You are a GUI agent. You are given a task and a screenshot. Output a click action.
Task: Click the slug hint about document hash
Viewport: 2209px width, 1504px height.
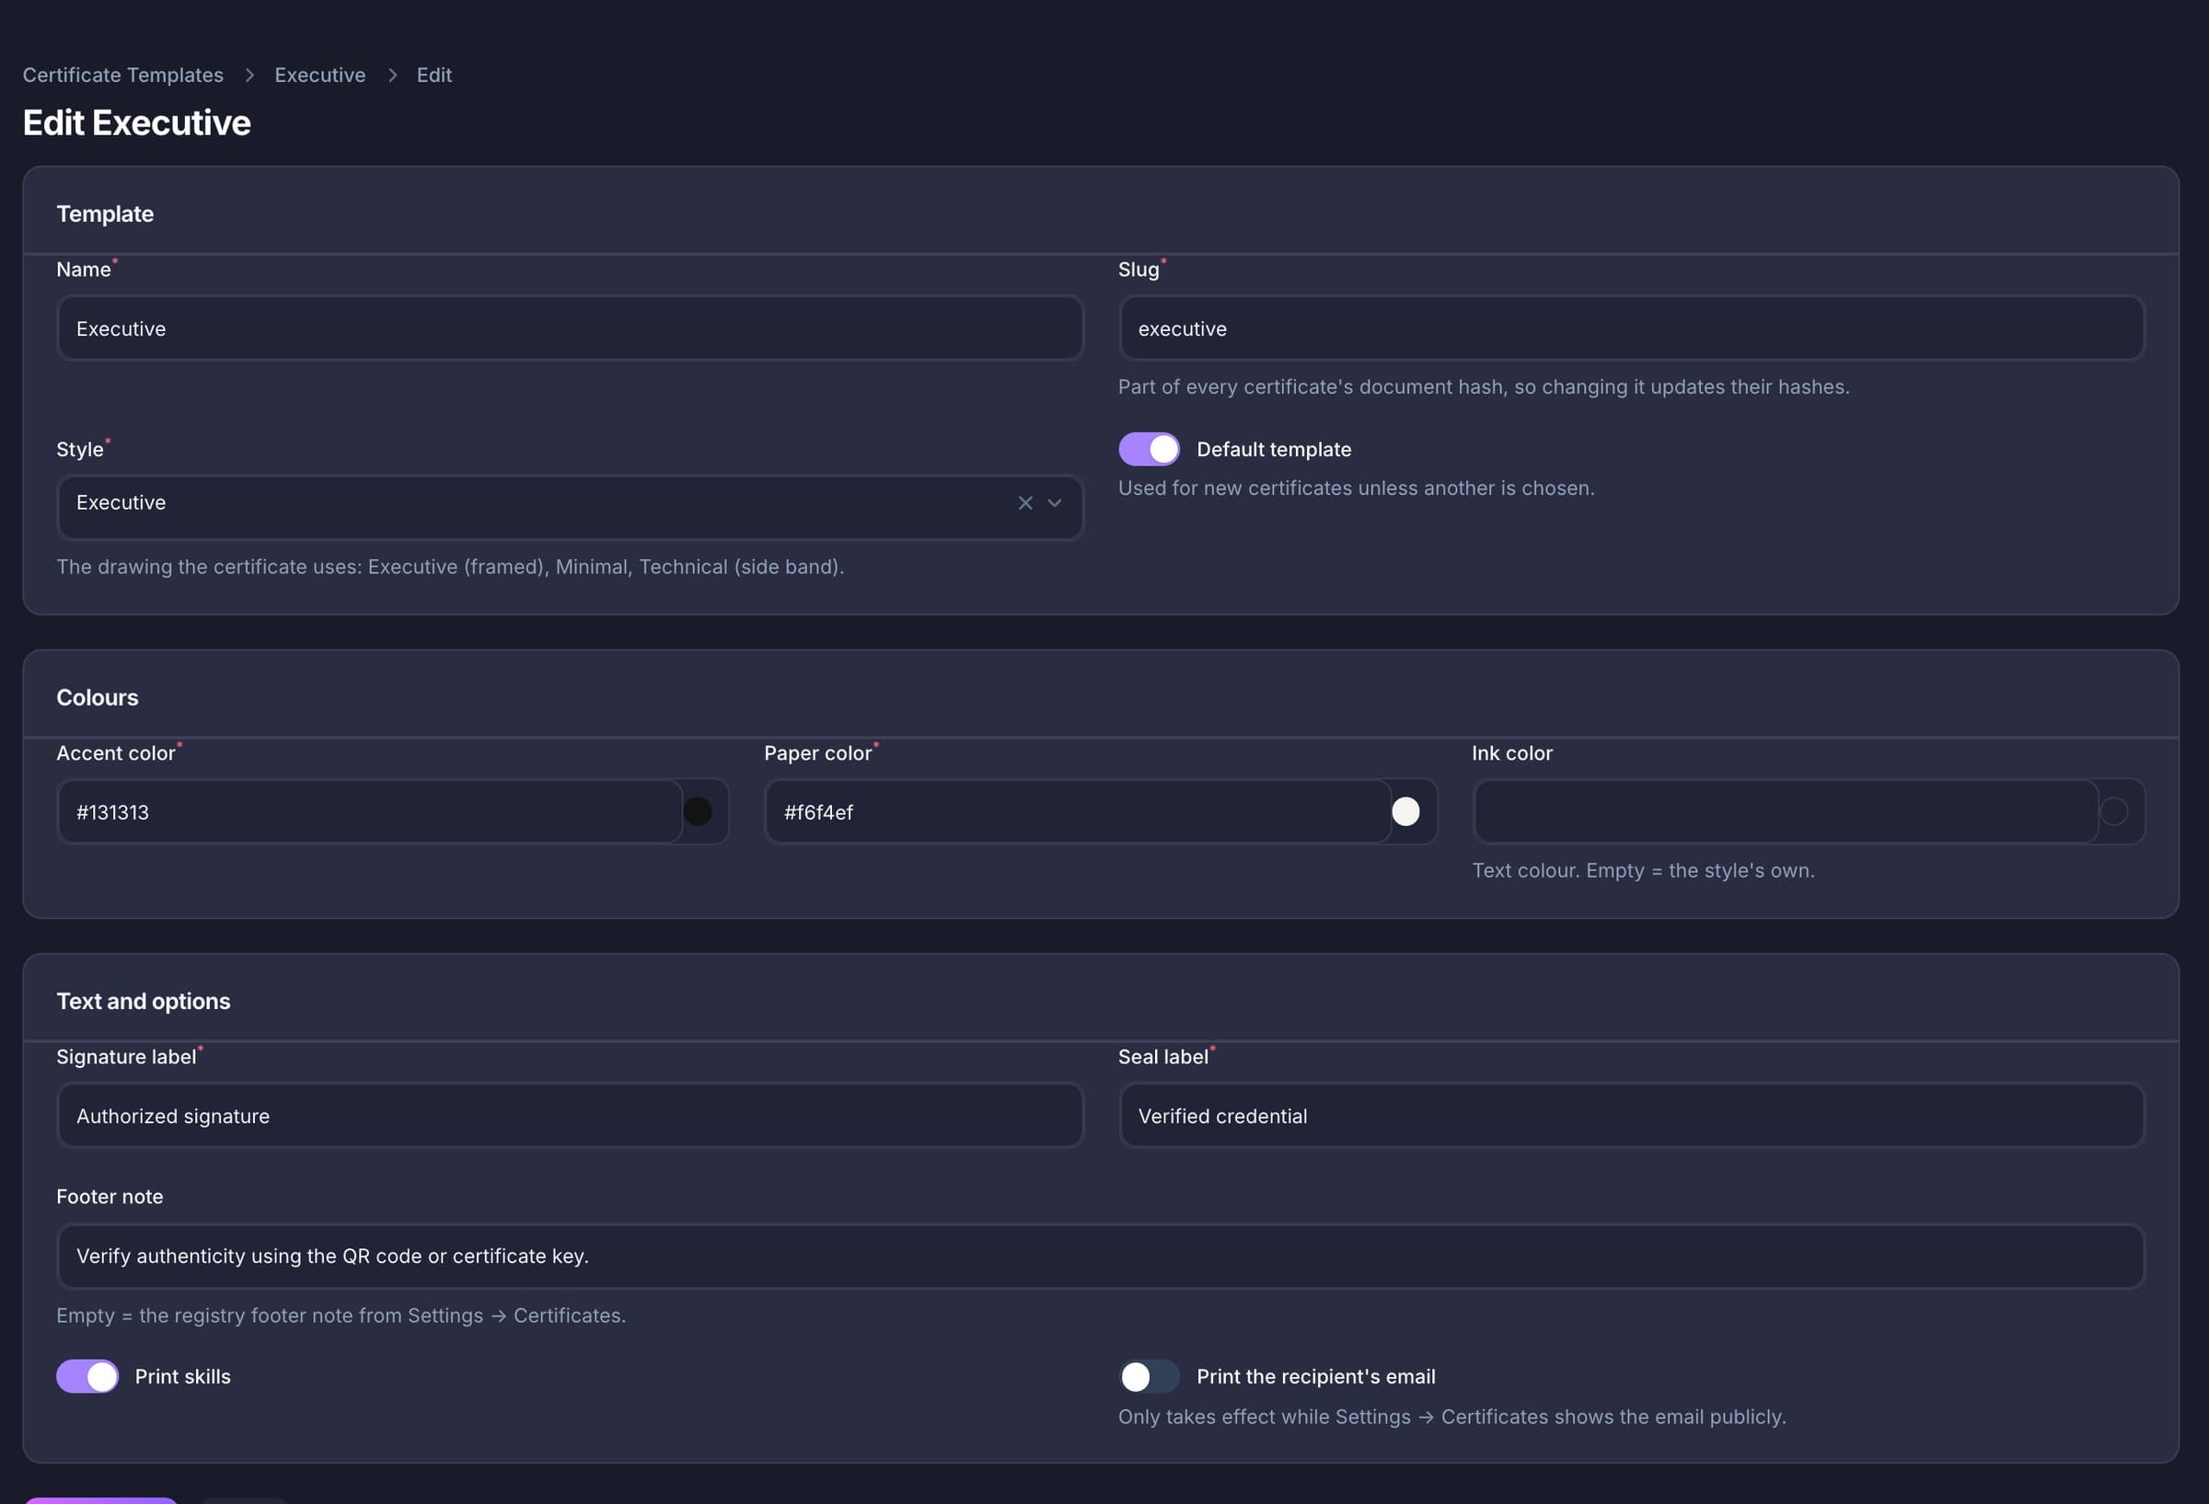tap(1484, 386)
